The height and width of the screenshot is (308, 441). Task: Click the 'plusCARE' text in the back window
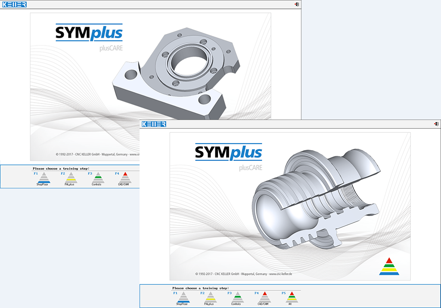click(x=111, y=48)
